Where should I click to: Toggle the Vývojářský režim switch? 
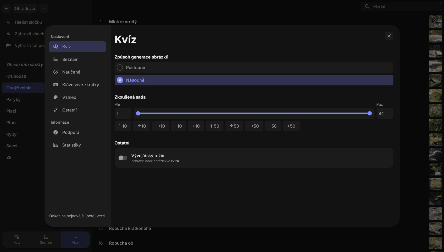123,158
